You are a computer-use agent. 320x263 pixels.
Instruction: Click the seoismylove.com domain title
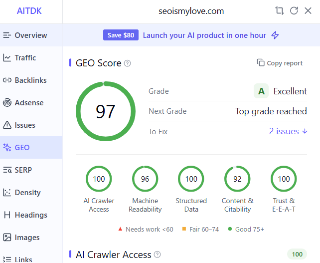pyautogui.click(x=191, y=11)
